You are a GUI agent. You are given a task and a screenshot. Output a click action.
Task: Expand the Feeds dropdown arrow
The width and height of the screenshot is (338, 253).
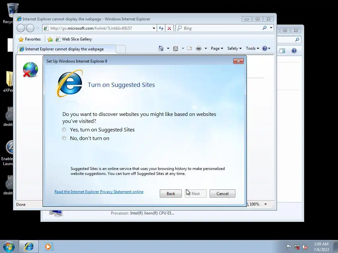183,48
